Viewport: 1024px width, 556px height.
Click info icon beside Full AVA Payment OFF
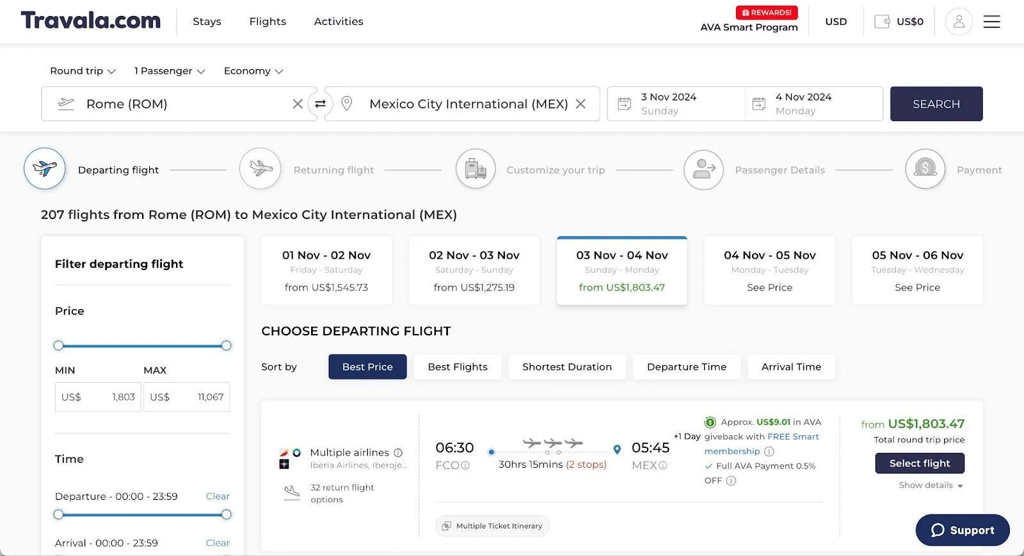[732, 481]
